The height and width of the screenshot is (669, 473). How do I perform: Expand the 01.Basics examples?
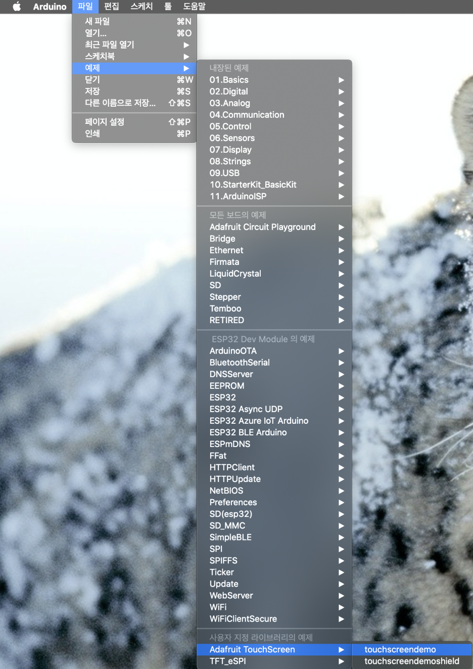click(274, 80)
